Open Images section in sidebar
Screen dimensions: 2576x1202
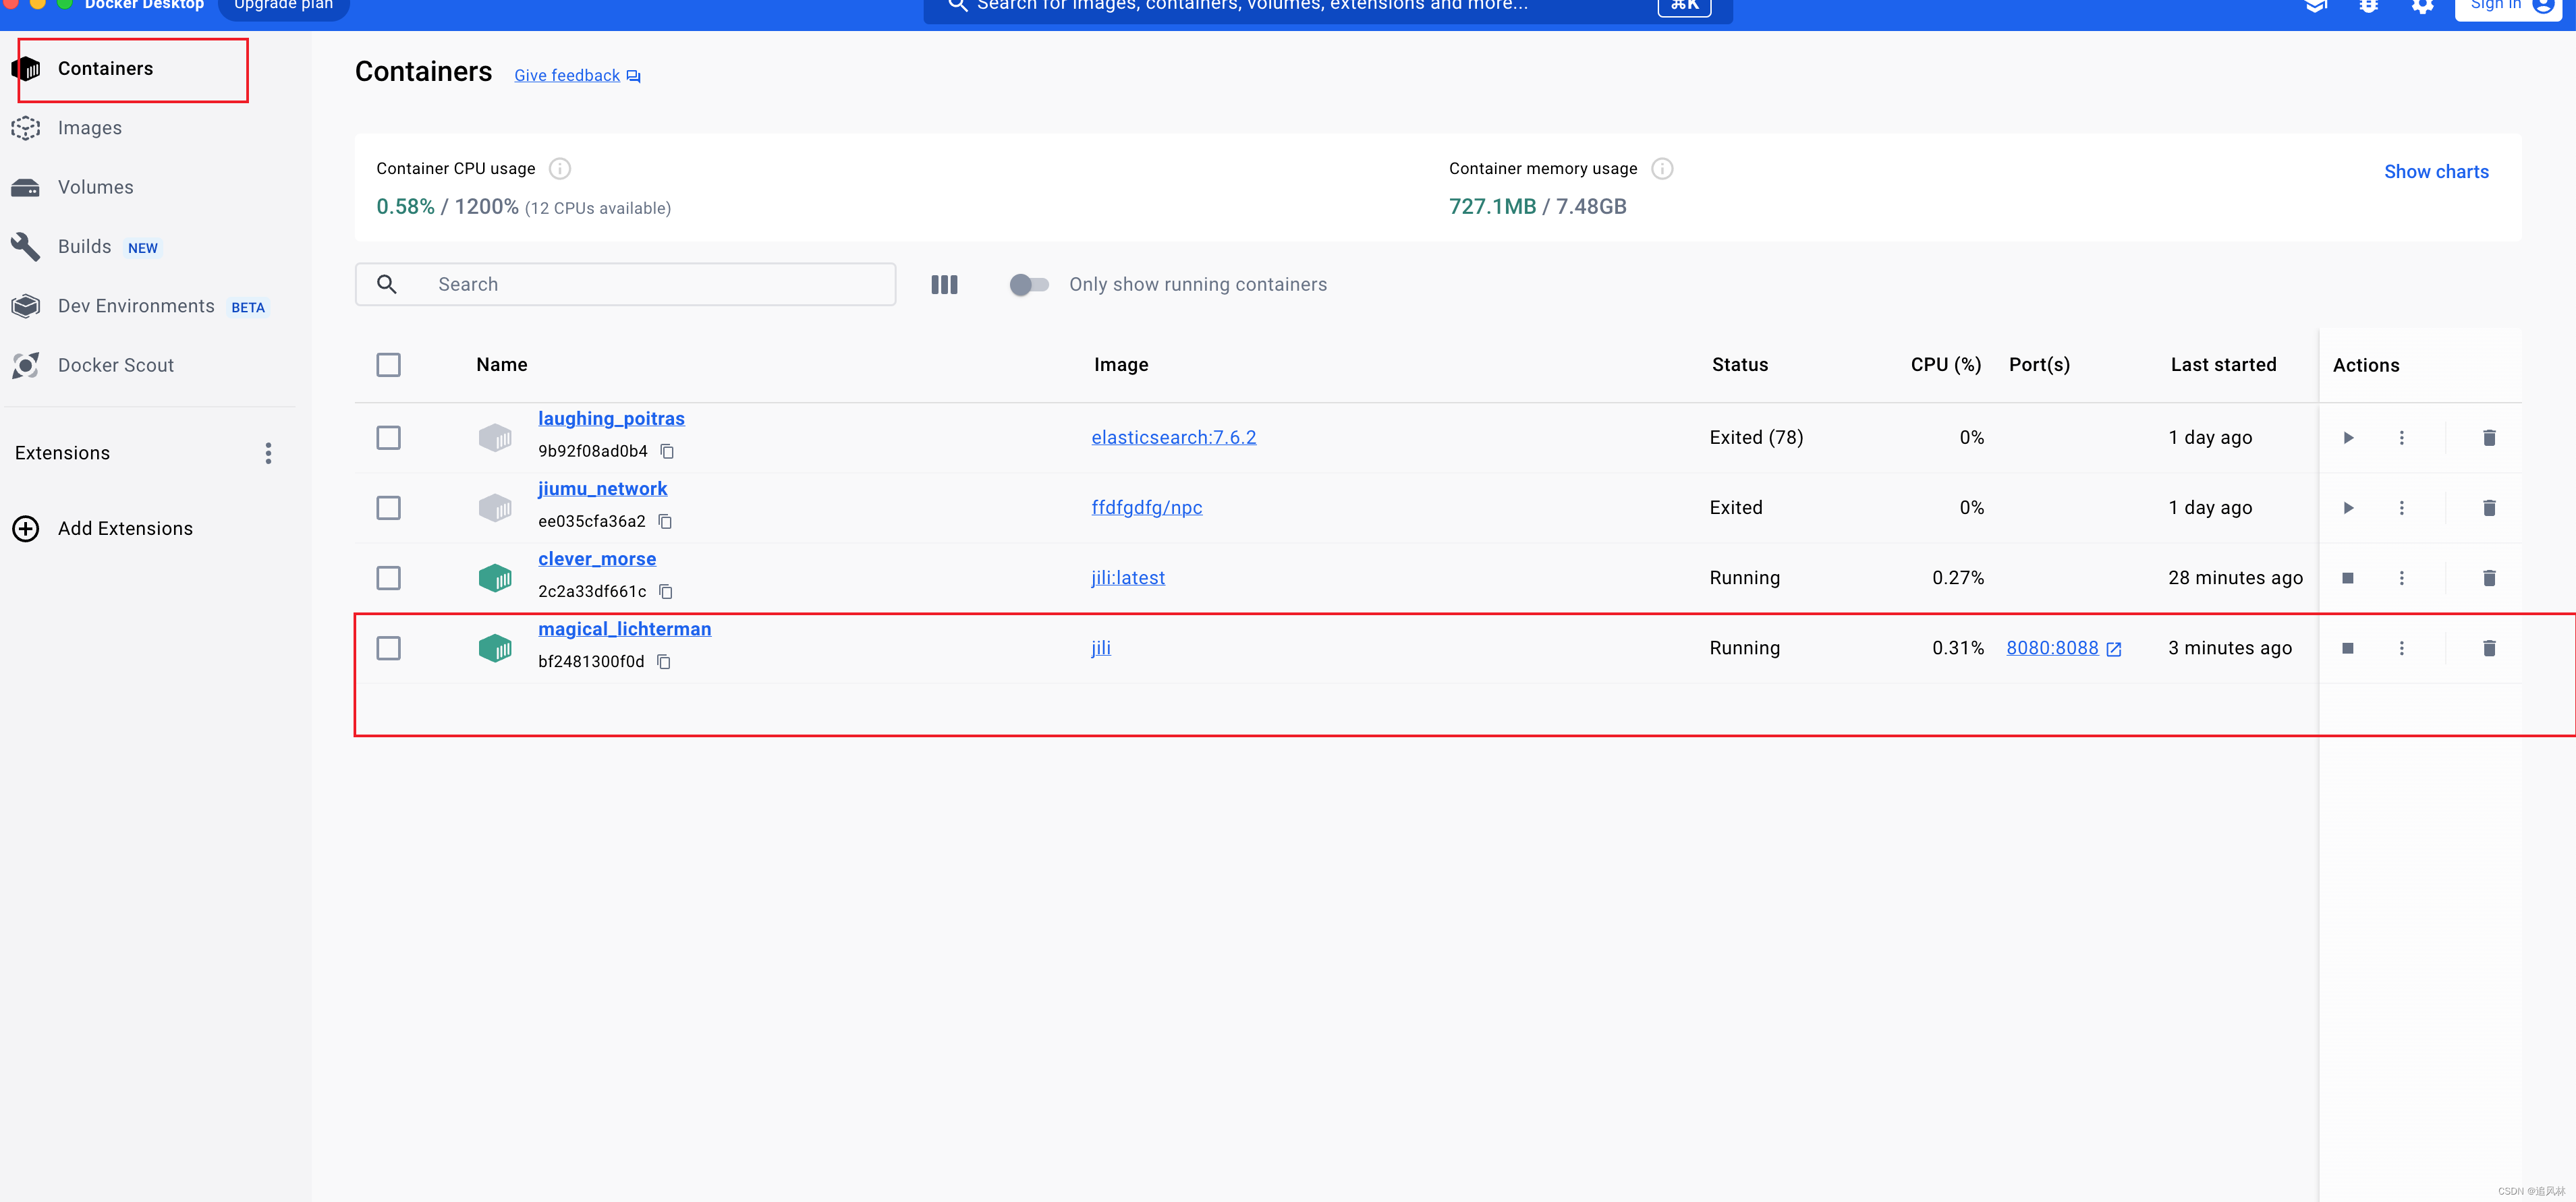tap(89, 128)
